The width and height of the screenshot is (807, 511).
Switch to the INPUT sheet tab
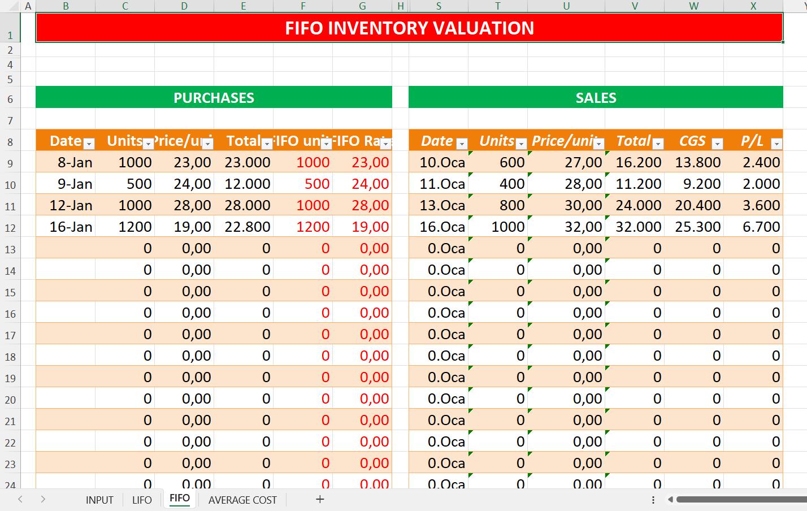(x=99, y=500)
